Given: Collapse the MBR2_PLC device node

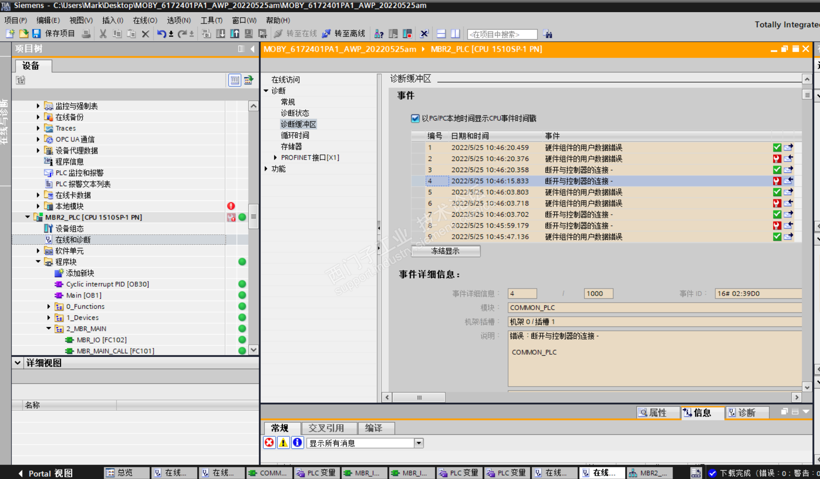Looking at the screenshot, I should point(28,217).
